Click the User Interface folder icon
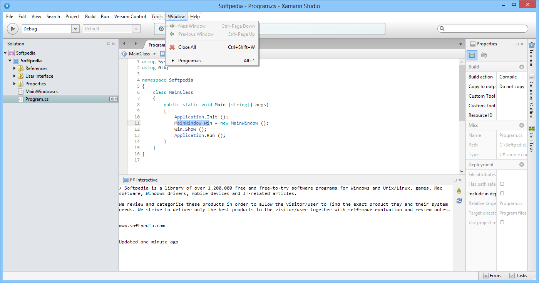Image resolution: width=539 pixels, height=283 pixels. [x=21, y=76]
